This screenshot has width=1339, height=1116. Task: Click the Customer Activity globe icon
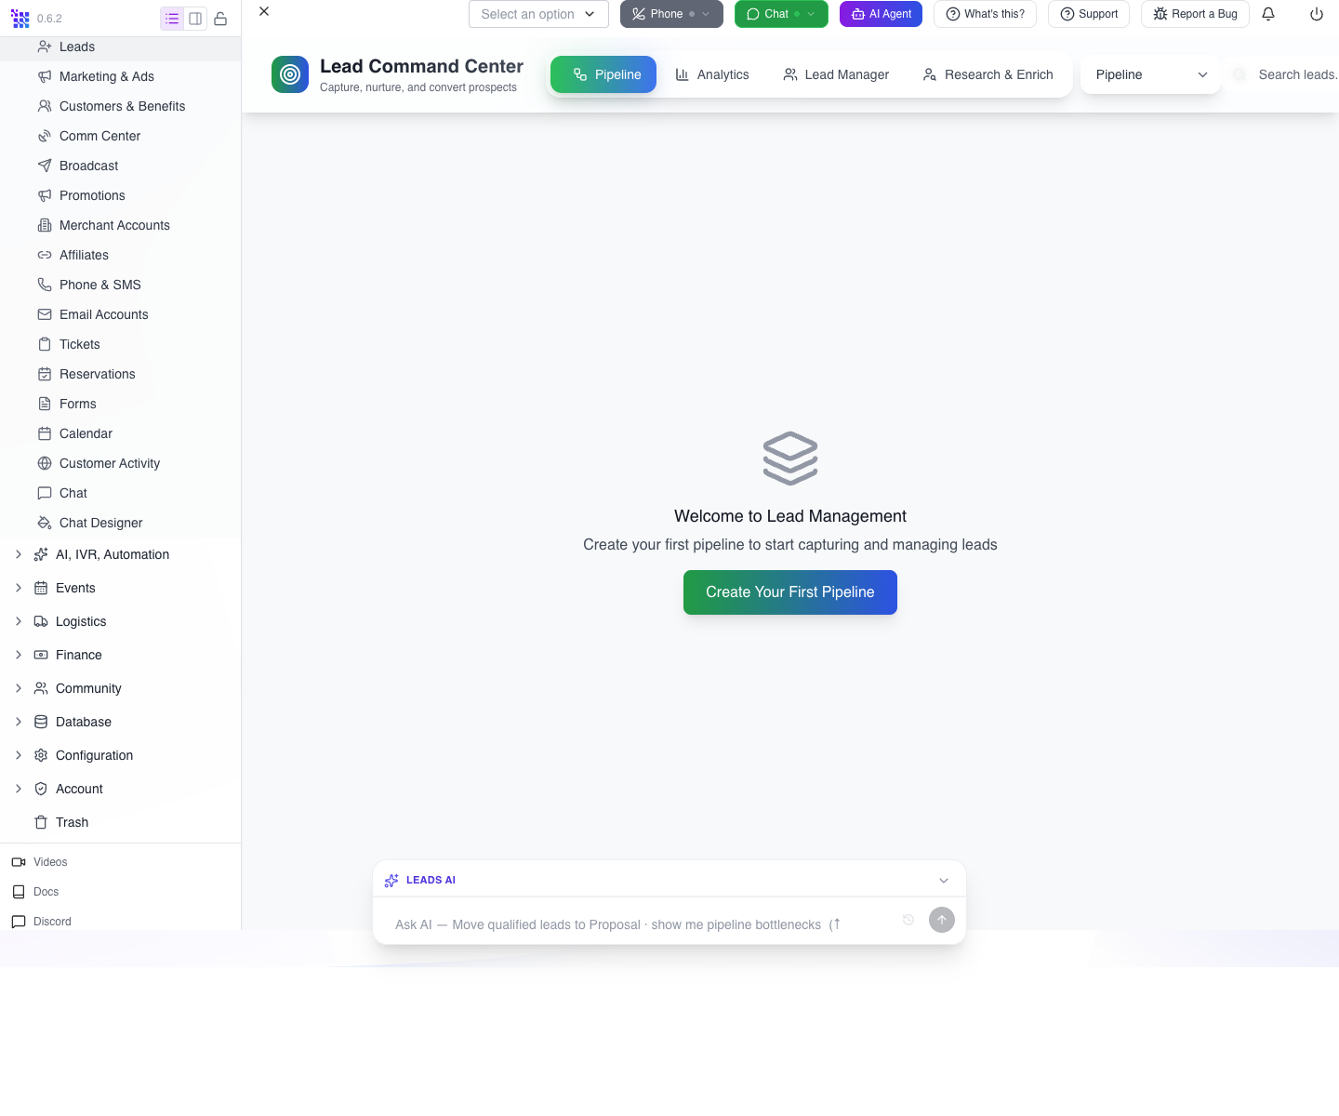click(45, 463)
